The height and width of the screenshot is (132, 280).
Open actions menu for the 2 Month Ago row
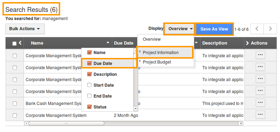pos(260,114)
